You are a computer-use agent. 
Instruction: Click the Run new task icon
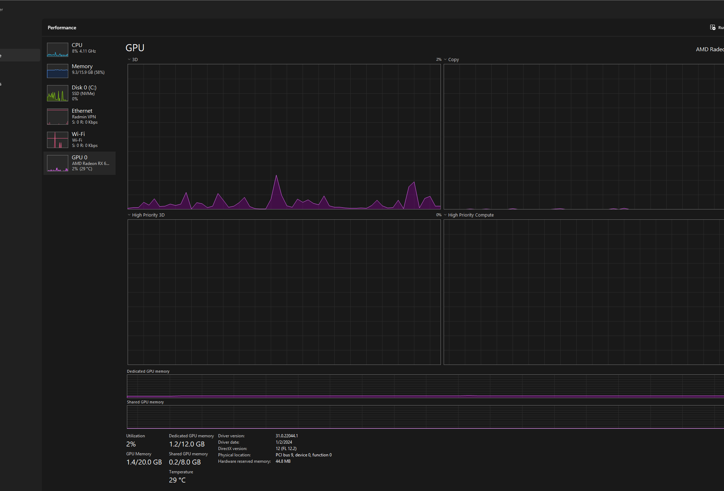tap(713, 28)
